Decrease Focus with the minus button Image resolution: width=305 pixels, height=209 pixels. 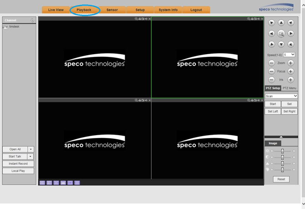coord(272,71)
